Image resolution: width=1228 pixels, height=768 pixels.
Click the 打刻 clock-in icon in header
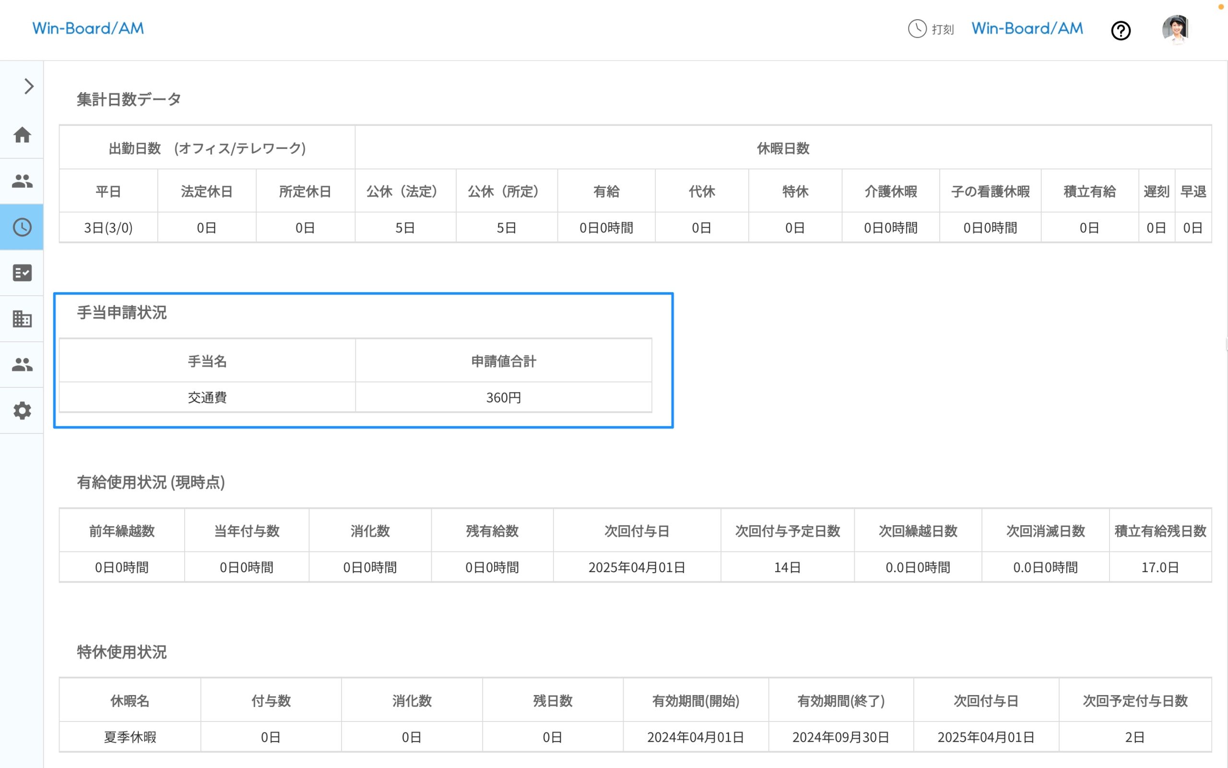[916, 29]
